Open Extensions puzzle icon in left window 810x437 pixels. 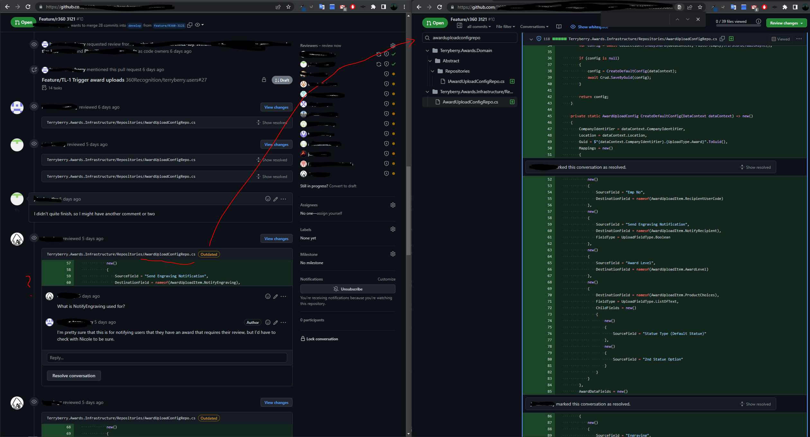(x=373, y=7)
